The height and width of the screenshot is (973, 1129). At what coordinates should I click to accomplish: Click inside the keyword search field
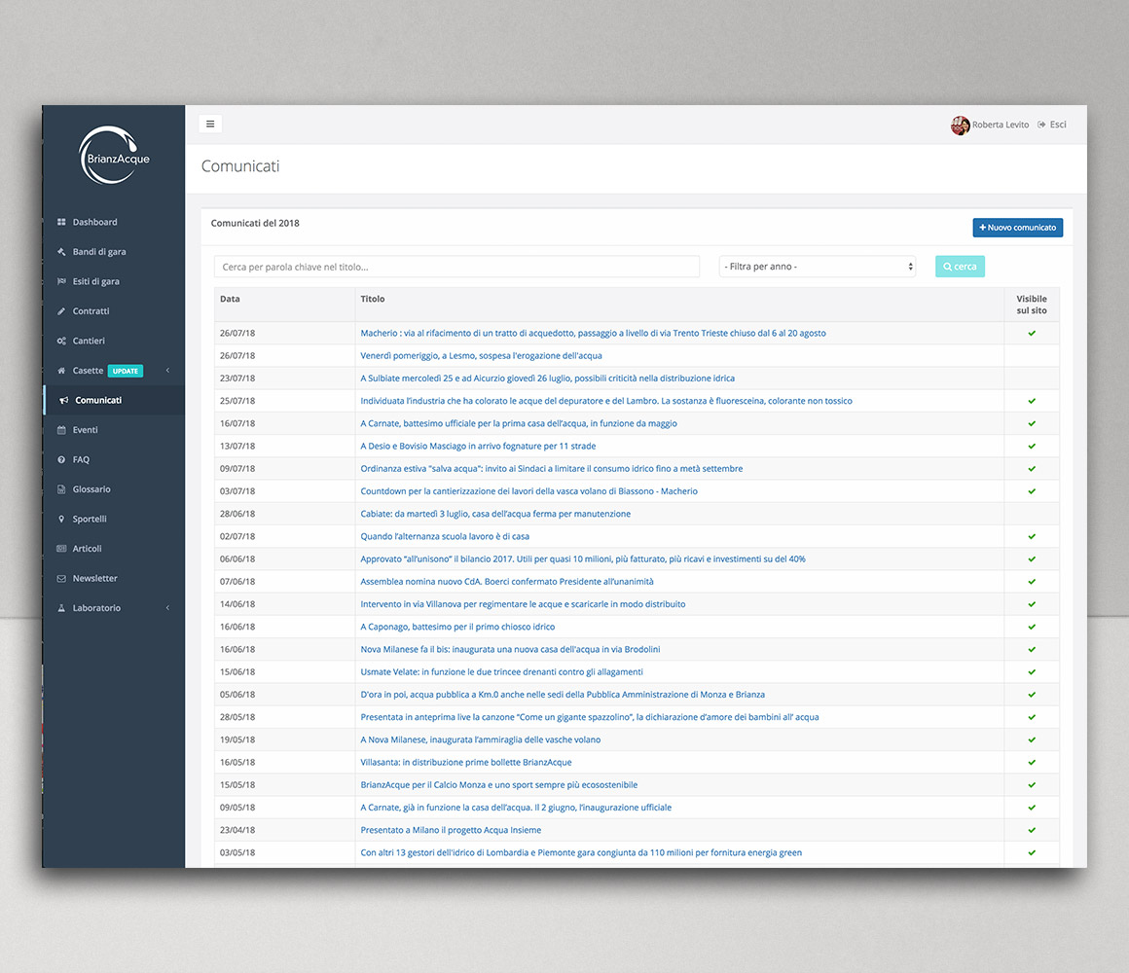pyautogui.click(x=456, y=266)
